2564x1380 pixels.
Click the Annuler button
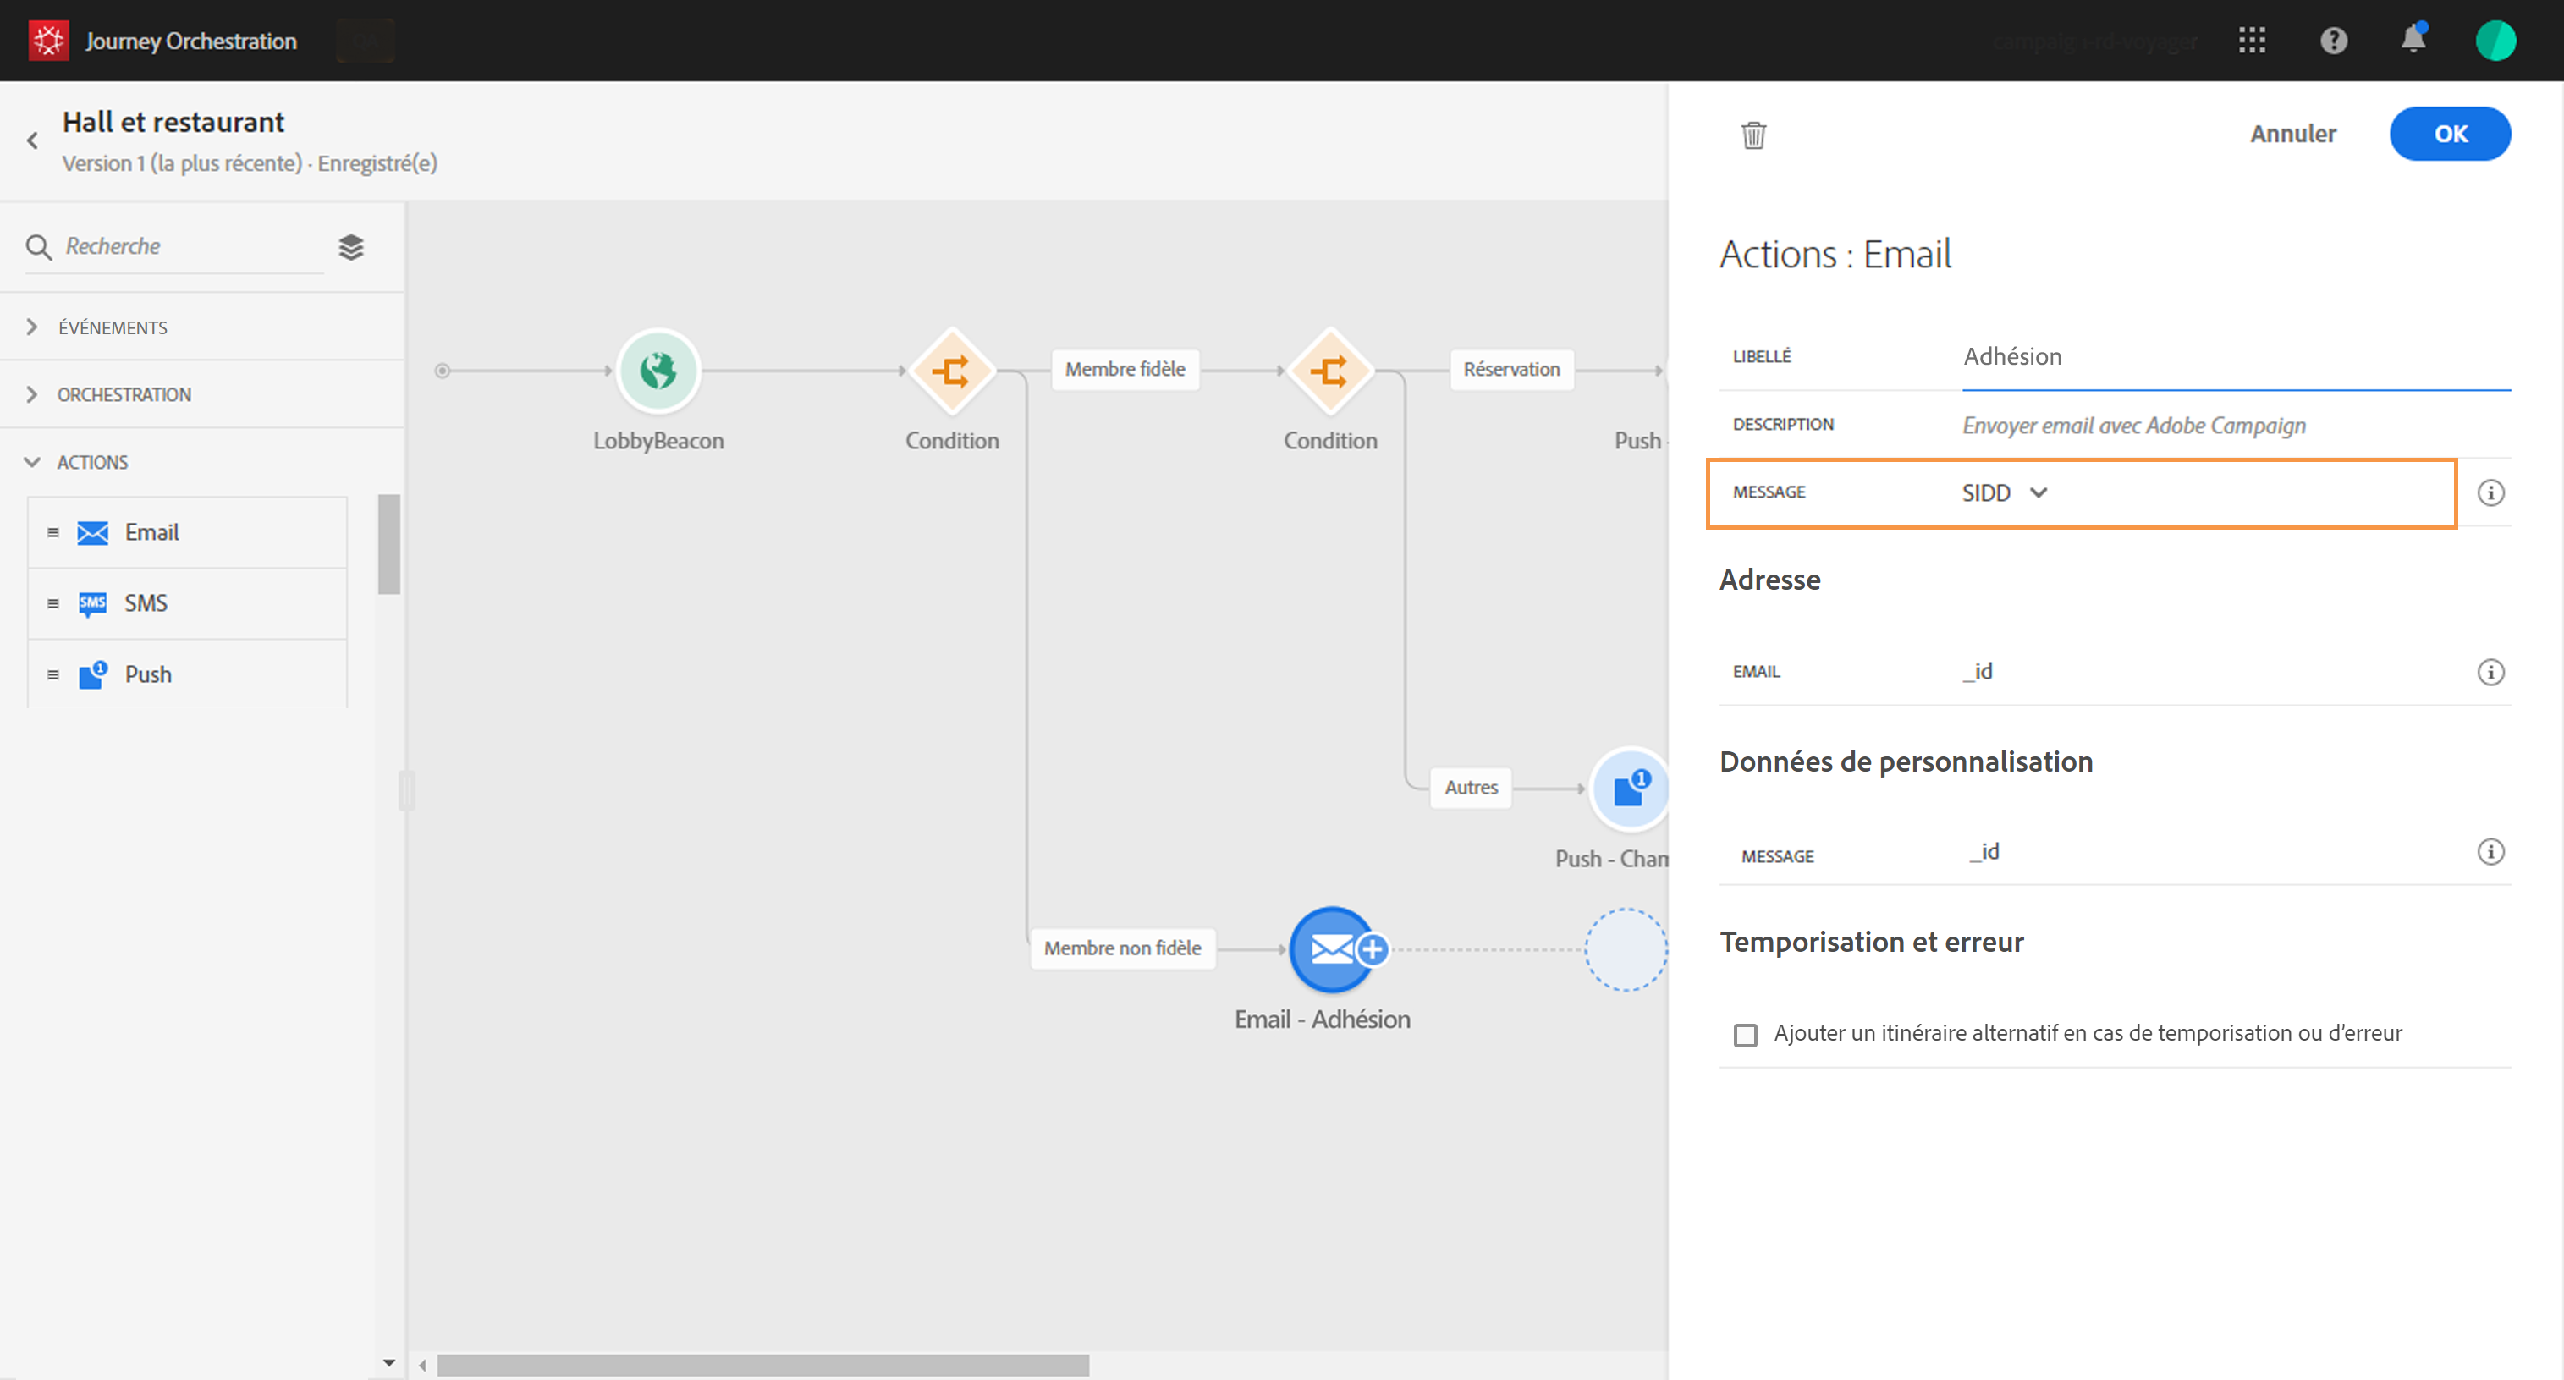coord(2292,135)
